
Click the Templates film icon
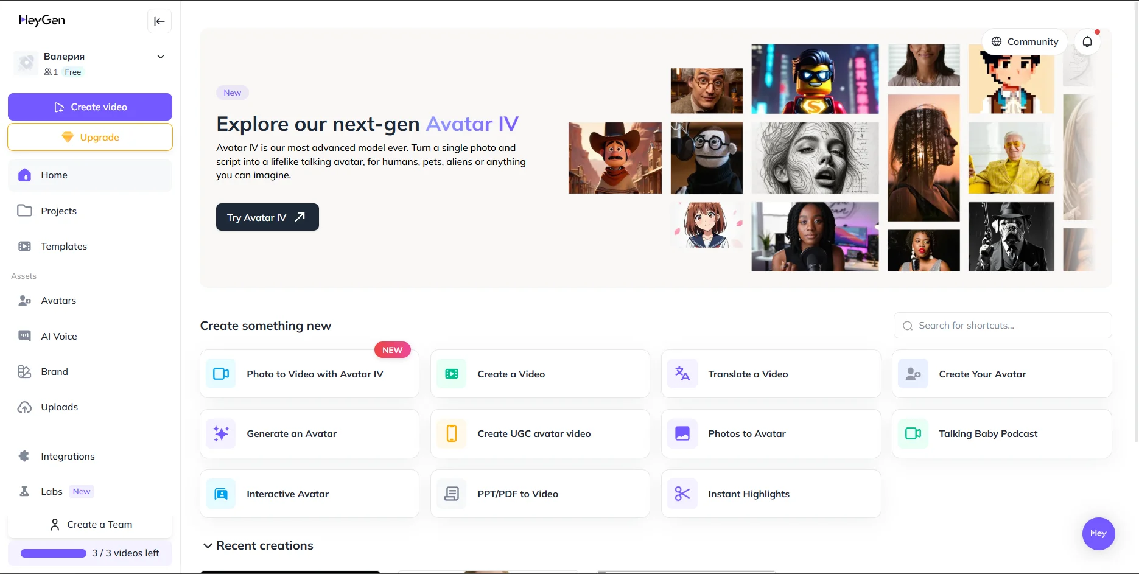[24, 247]
